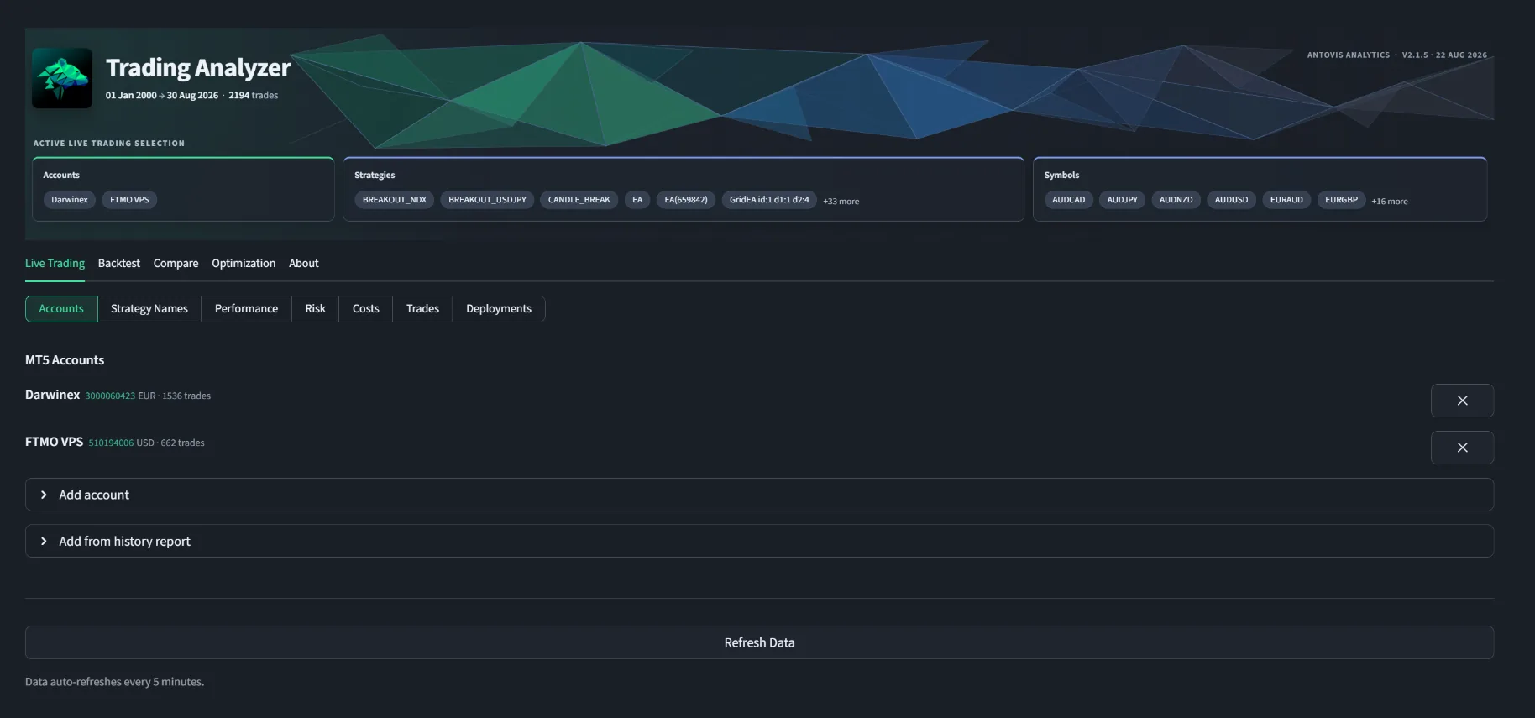This screenshot has width=1535, height=718.
Task: Click the AUDUSD symbol chip
Action: click(1232, 200)
